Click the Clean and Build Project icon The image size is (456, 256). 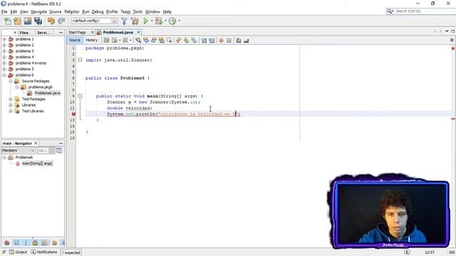[135, 21]
